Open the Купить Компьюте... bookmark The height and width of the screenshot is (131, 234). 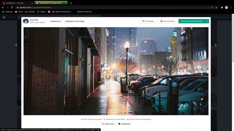click(x=62, y=12)
